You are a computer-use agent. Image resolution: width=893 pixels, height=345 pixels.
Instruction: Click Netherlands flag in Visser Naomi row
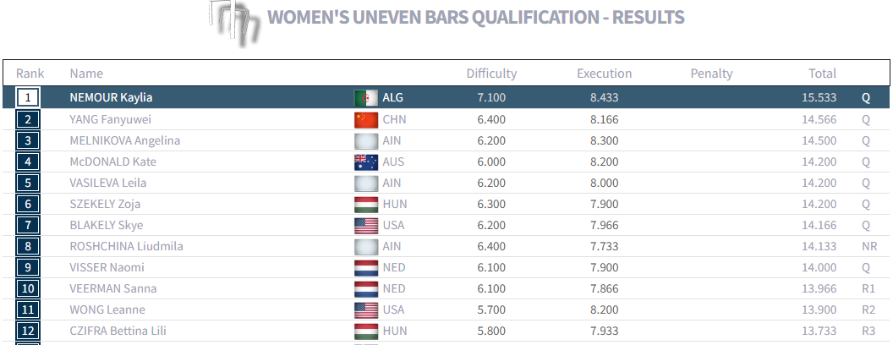365,268
